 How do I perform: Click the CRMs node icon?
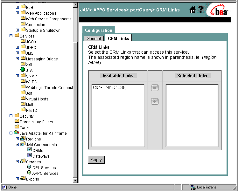(x=29, y=150)
